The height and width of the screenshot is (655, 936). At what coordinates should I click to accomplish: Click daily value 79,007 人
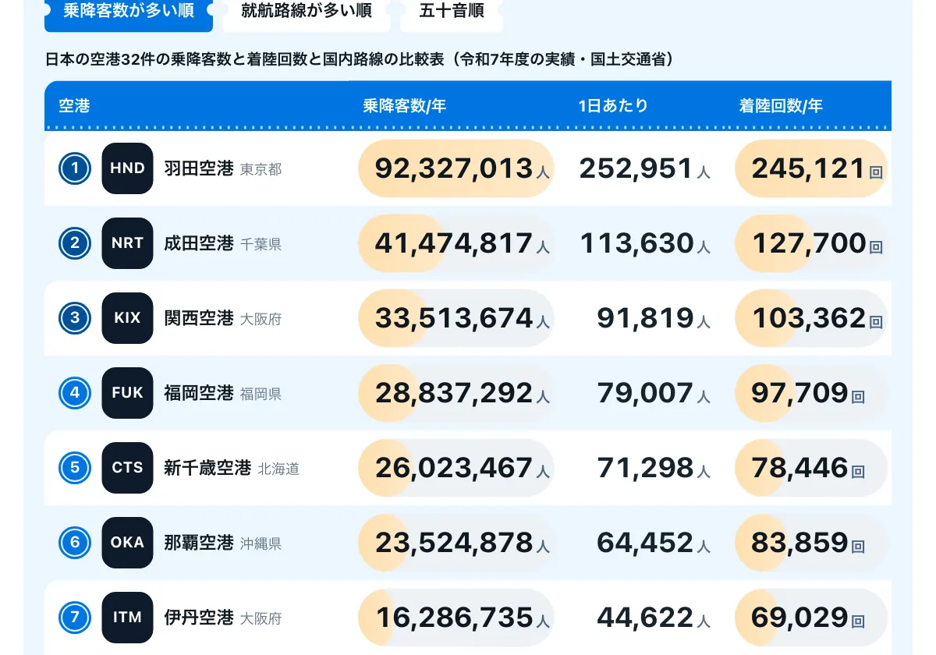point(654,393)
